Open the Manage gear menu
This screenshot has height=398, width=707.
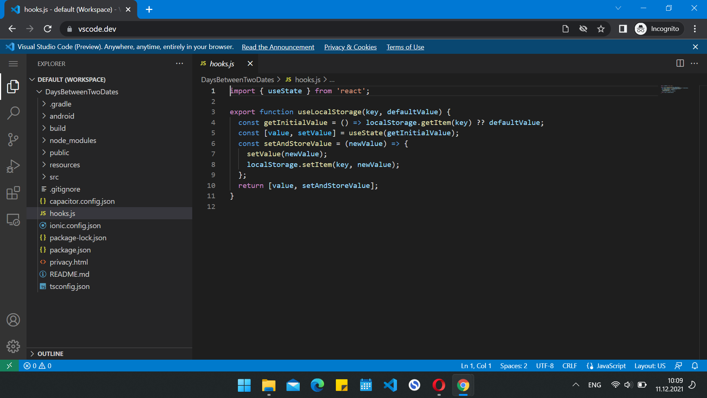coord(13,346)
